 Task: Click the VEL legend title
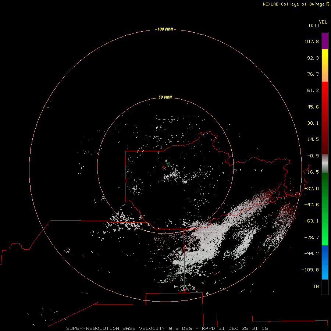pos(323,22)
